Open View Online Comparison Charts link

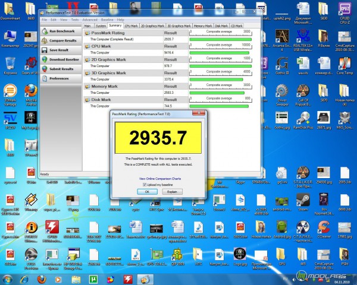pos(160,179)
